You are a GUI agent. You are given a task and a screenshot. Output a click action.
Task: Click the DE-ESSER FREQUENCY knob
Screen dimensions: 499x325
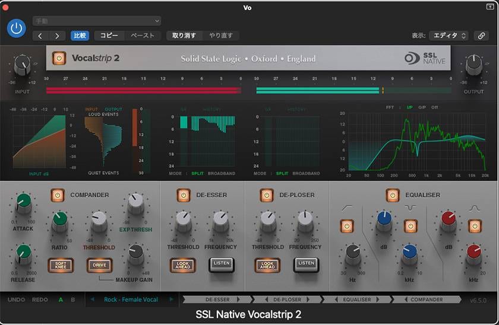[220, 221]
